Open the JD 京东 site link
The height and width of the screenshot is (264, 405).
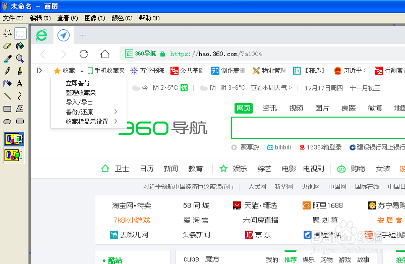[x=258, y=235]
